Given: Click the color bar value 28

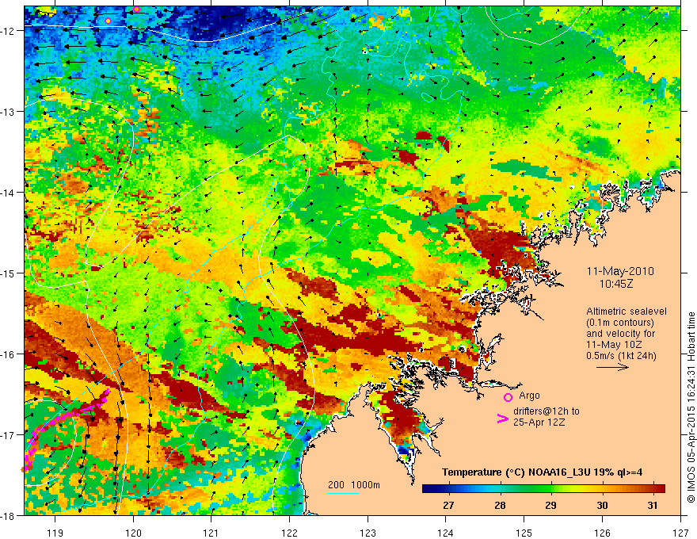Looking at the screenshot, I should point(500,505).
